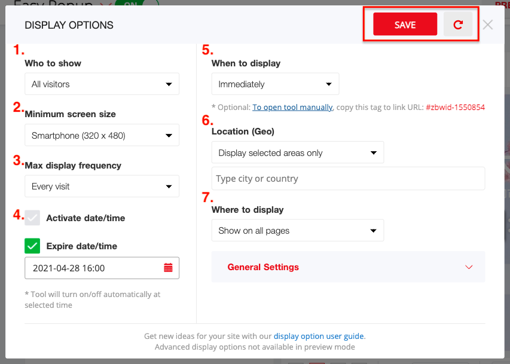The height and width of the screenshot is (364, 510).
Task: Open the Max display frequency dropdown
Action: tap(102, 186)
